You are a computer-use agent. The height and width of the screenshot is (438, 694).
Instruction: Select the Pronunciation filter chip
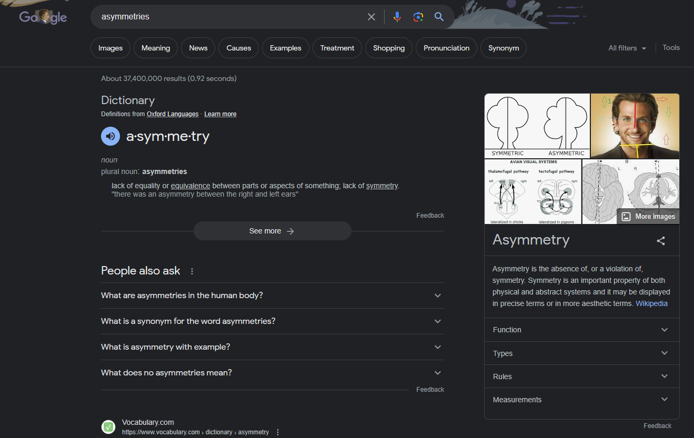click(447, 48)
